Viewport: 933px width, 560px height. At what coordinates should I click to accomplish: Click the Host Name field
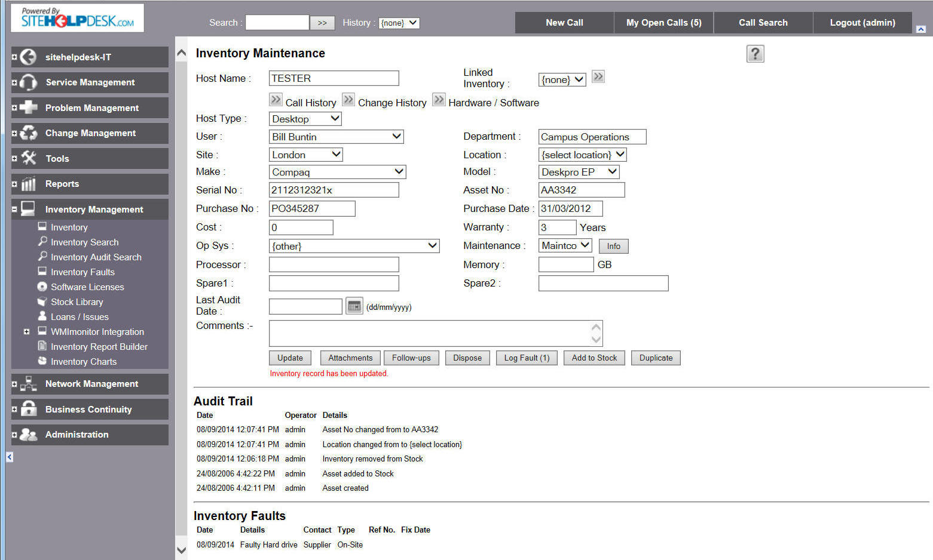point(334,78)
